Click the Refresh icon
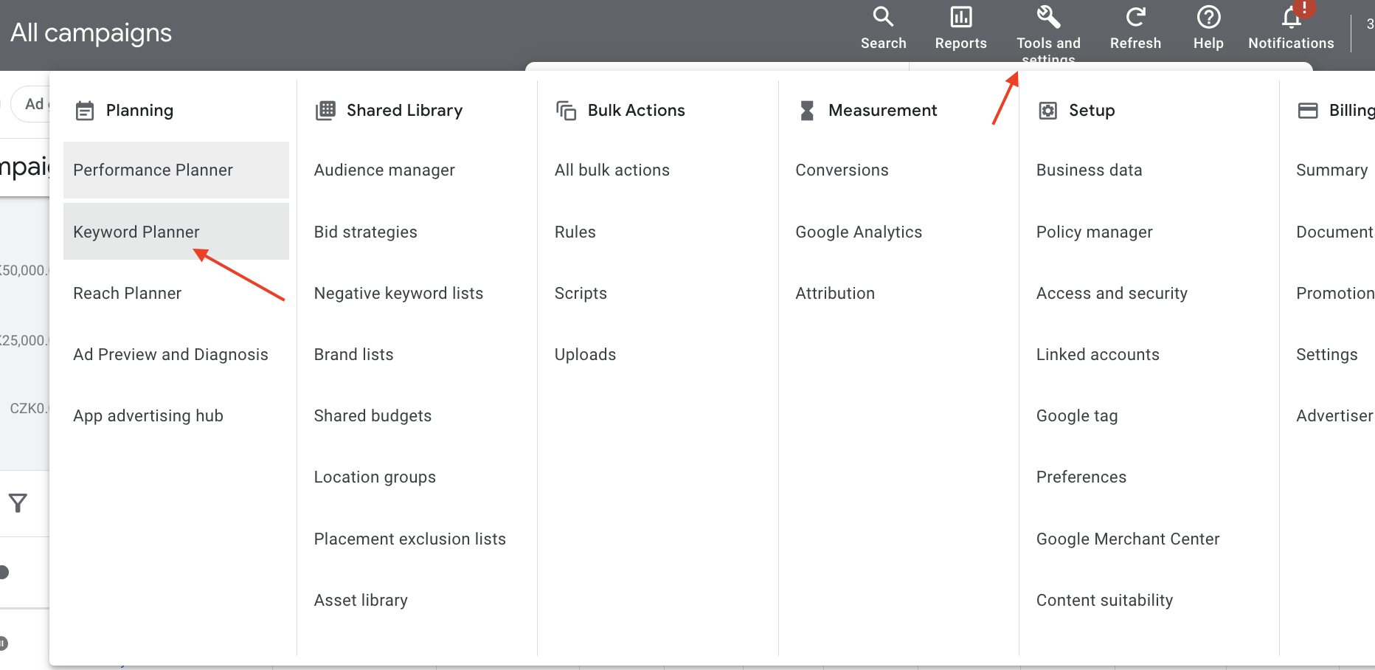This screenshot has width=1375, height=670. 1135,17
